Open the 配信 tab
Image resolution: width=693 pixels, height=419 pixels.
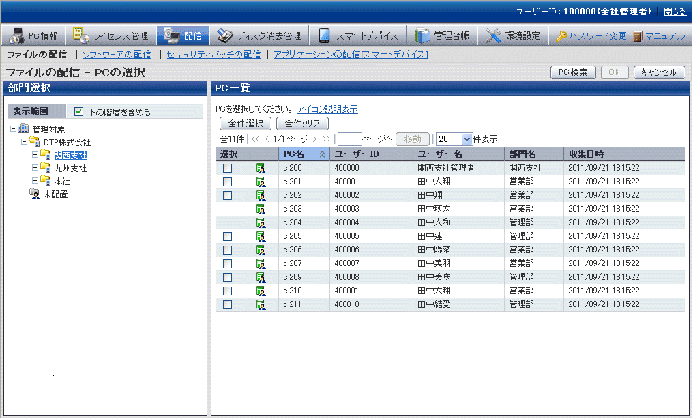pyautogui.click(x=183, y=35)
